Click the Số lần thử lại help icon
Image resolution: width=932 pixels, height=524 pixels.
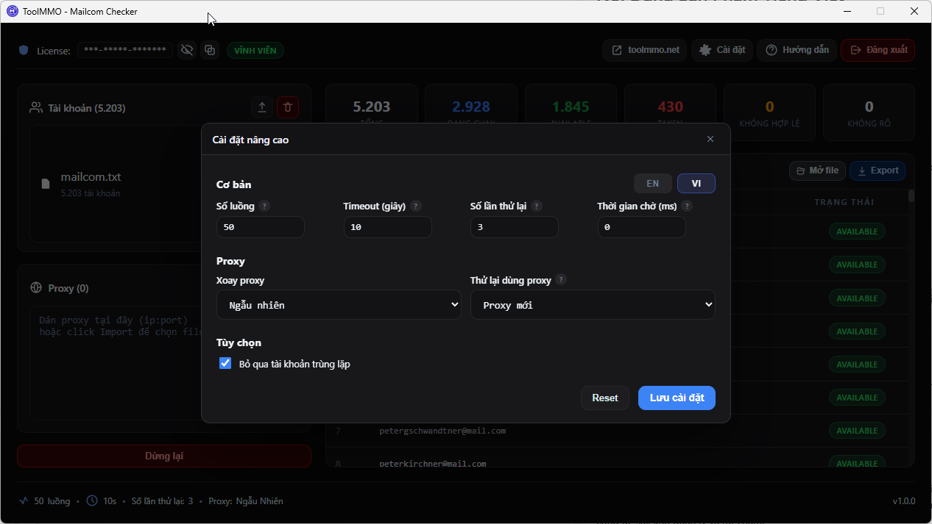coord(537,207)
